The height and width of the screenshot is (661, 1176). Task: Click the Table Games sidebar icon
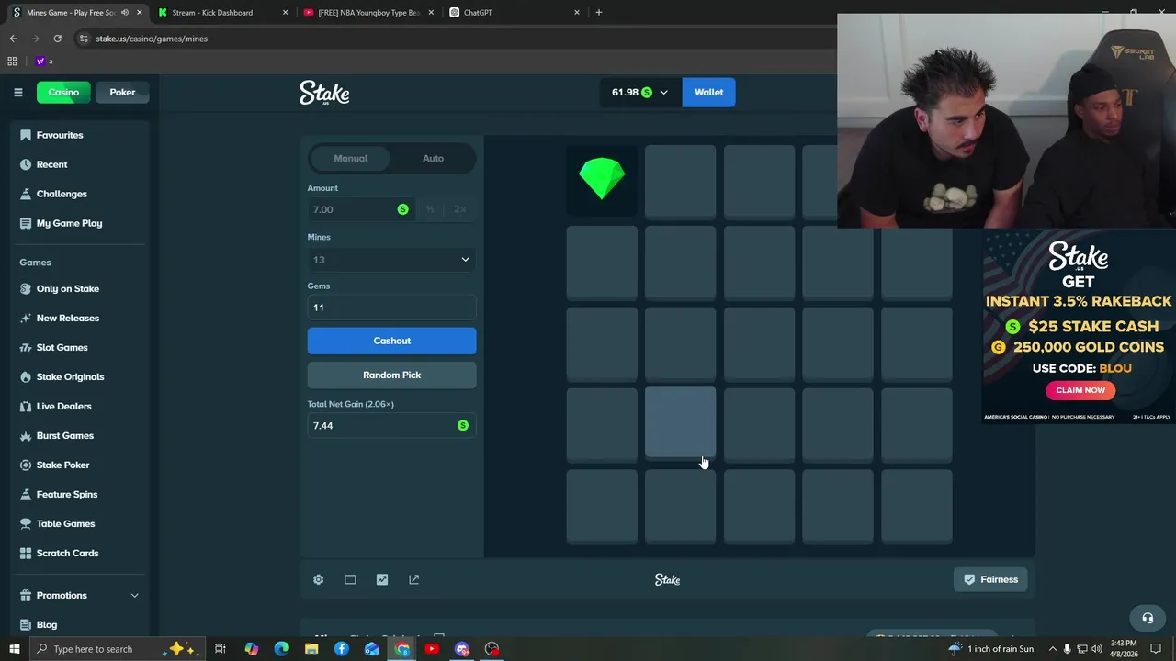26,523
